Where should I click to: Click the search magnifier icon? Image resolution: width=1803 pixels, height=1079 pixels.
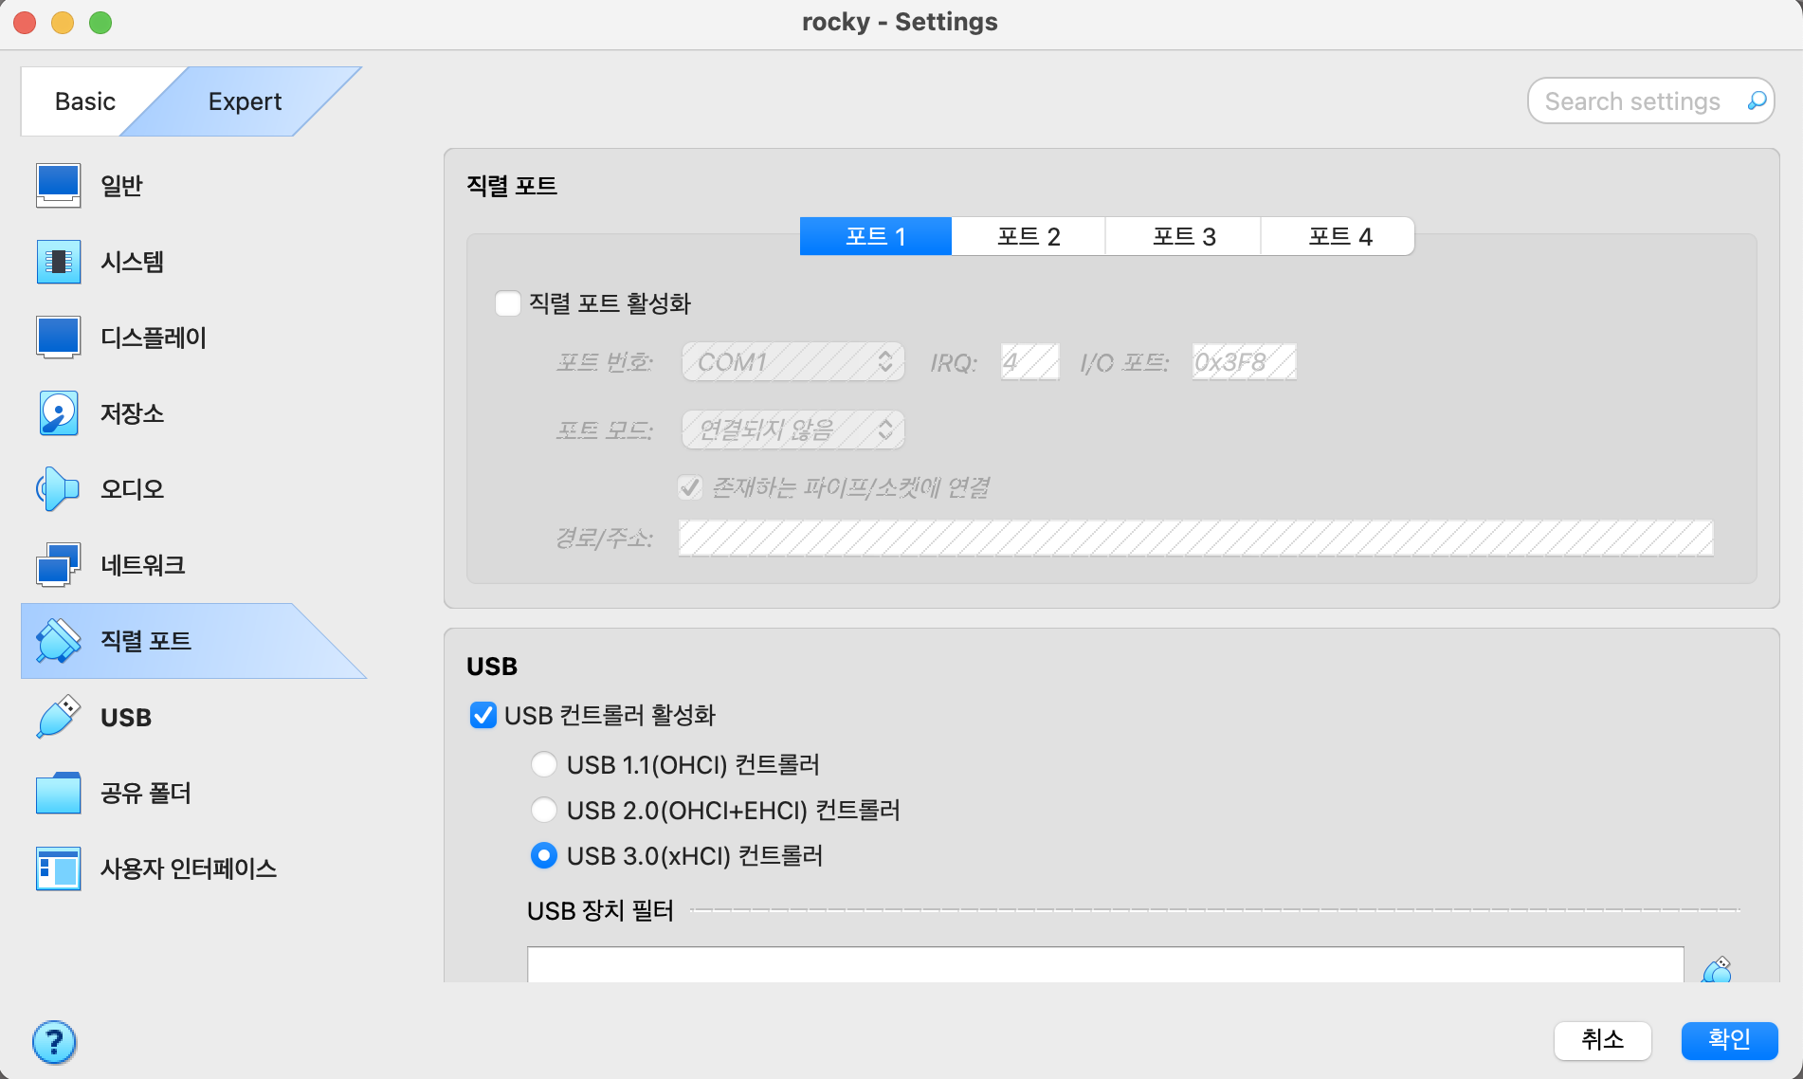(1757, 101)
